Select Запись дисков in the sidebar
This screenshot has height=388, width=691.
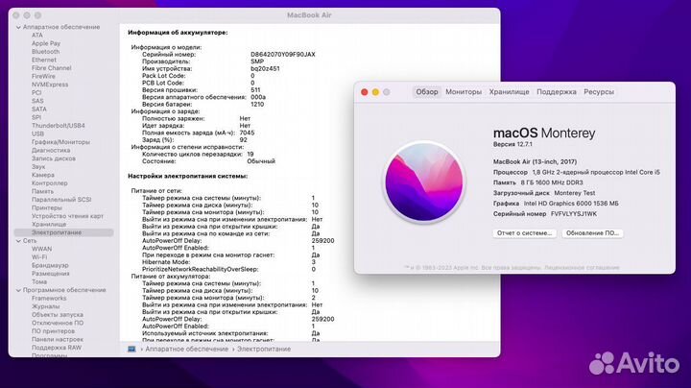point(54,158)
